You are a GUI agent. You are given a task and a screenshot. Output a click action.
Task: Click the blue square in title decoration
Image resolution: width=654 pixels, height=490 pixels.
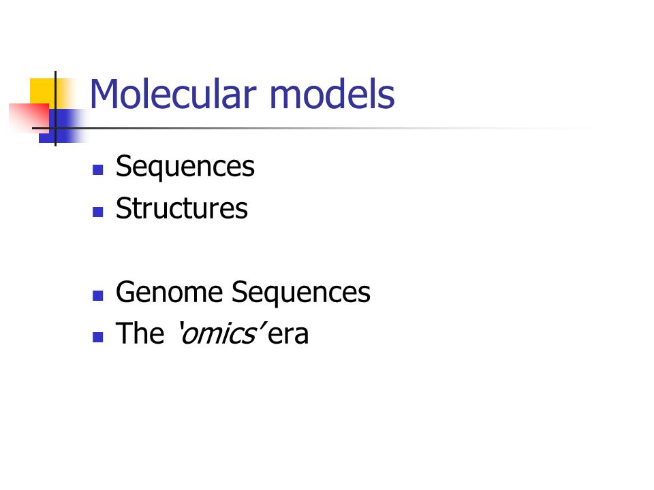tap(63, 126)
